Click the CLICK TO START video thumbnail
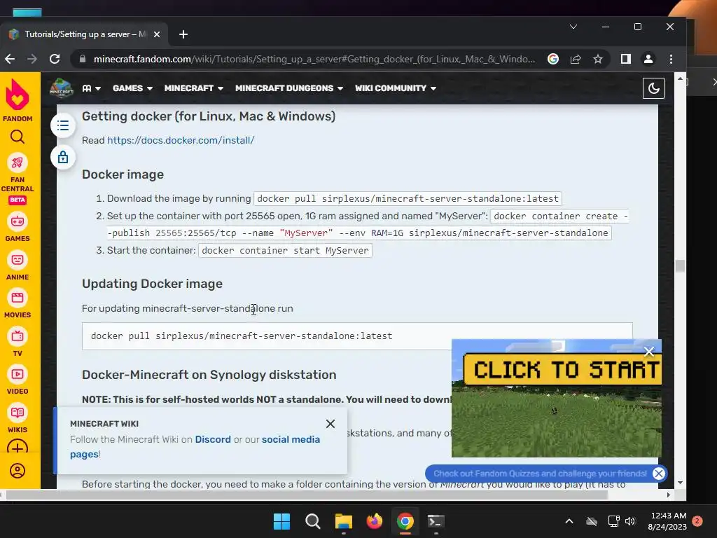The height and width of the screenshot is (538, 717). (557, 398)
